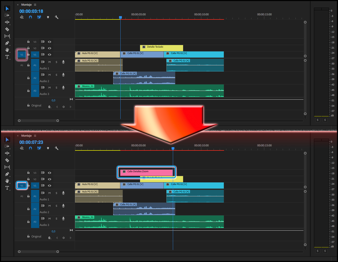Mute the Audio 2 track in top timeline
This screenshot has height=262, width=338.
pos(49,75)
